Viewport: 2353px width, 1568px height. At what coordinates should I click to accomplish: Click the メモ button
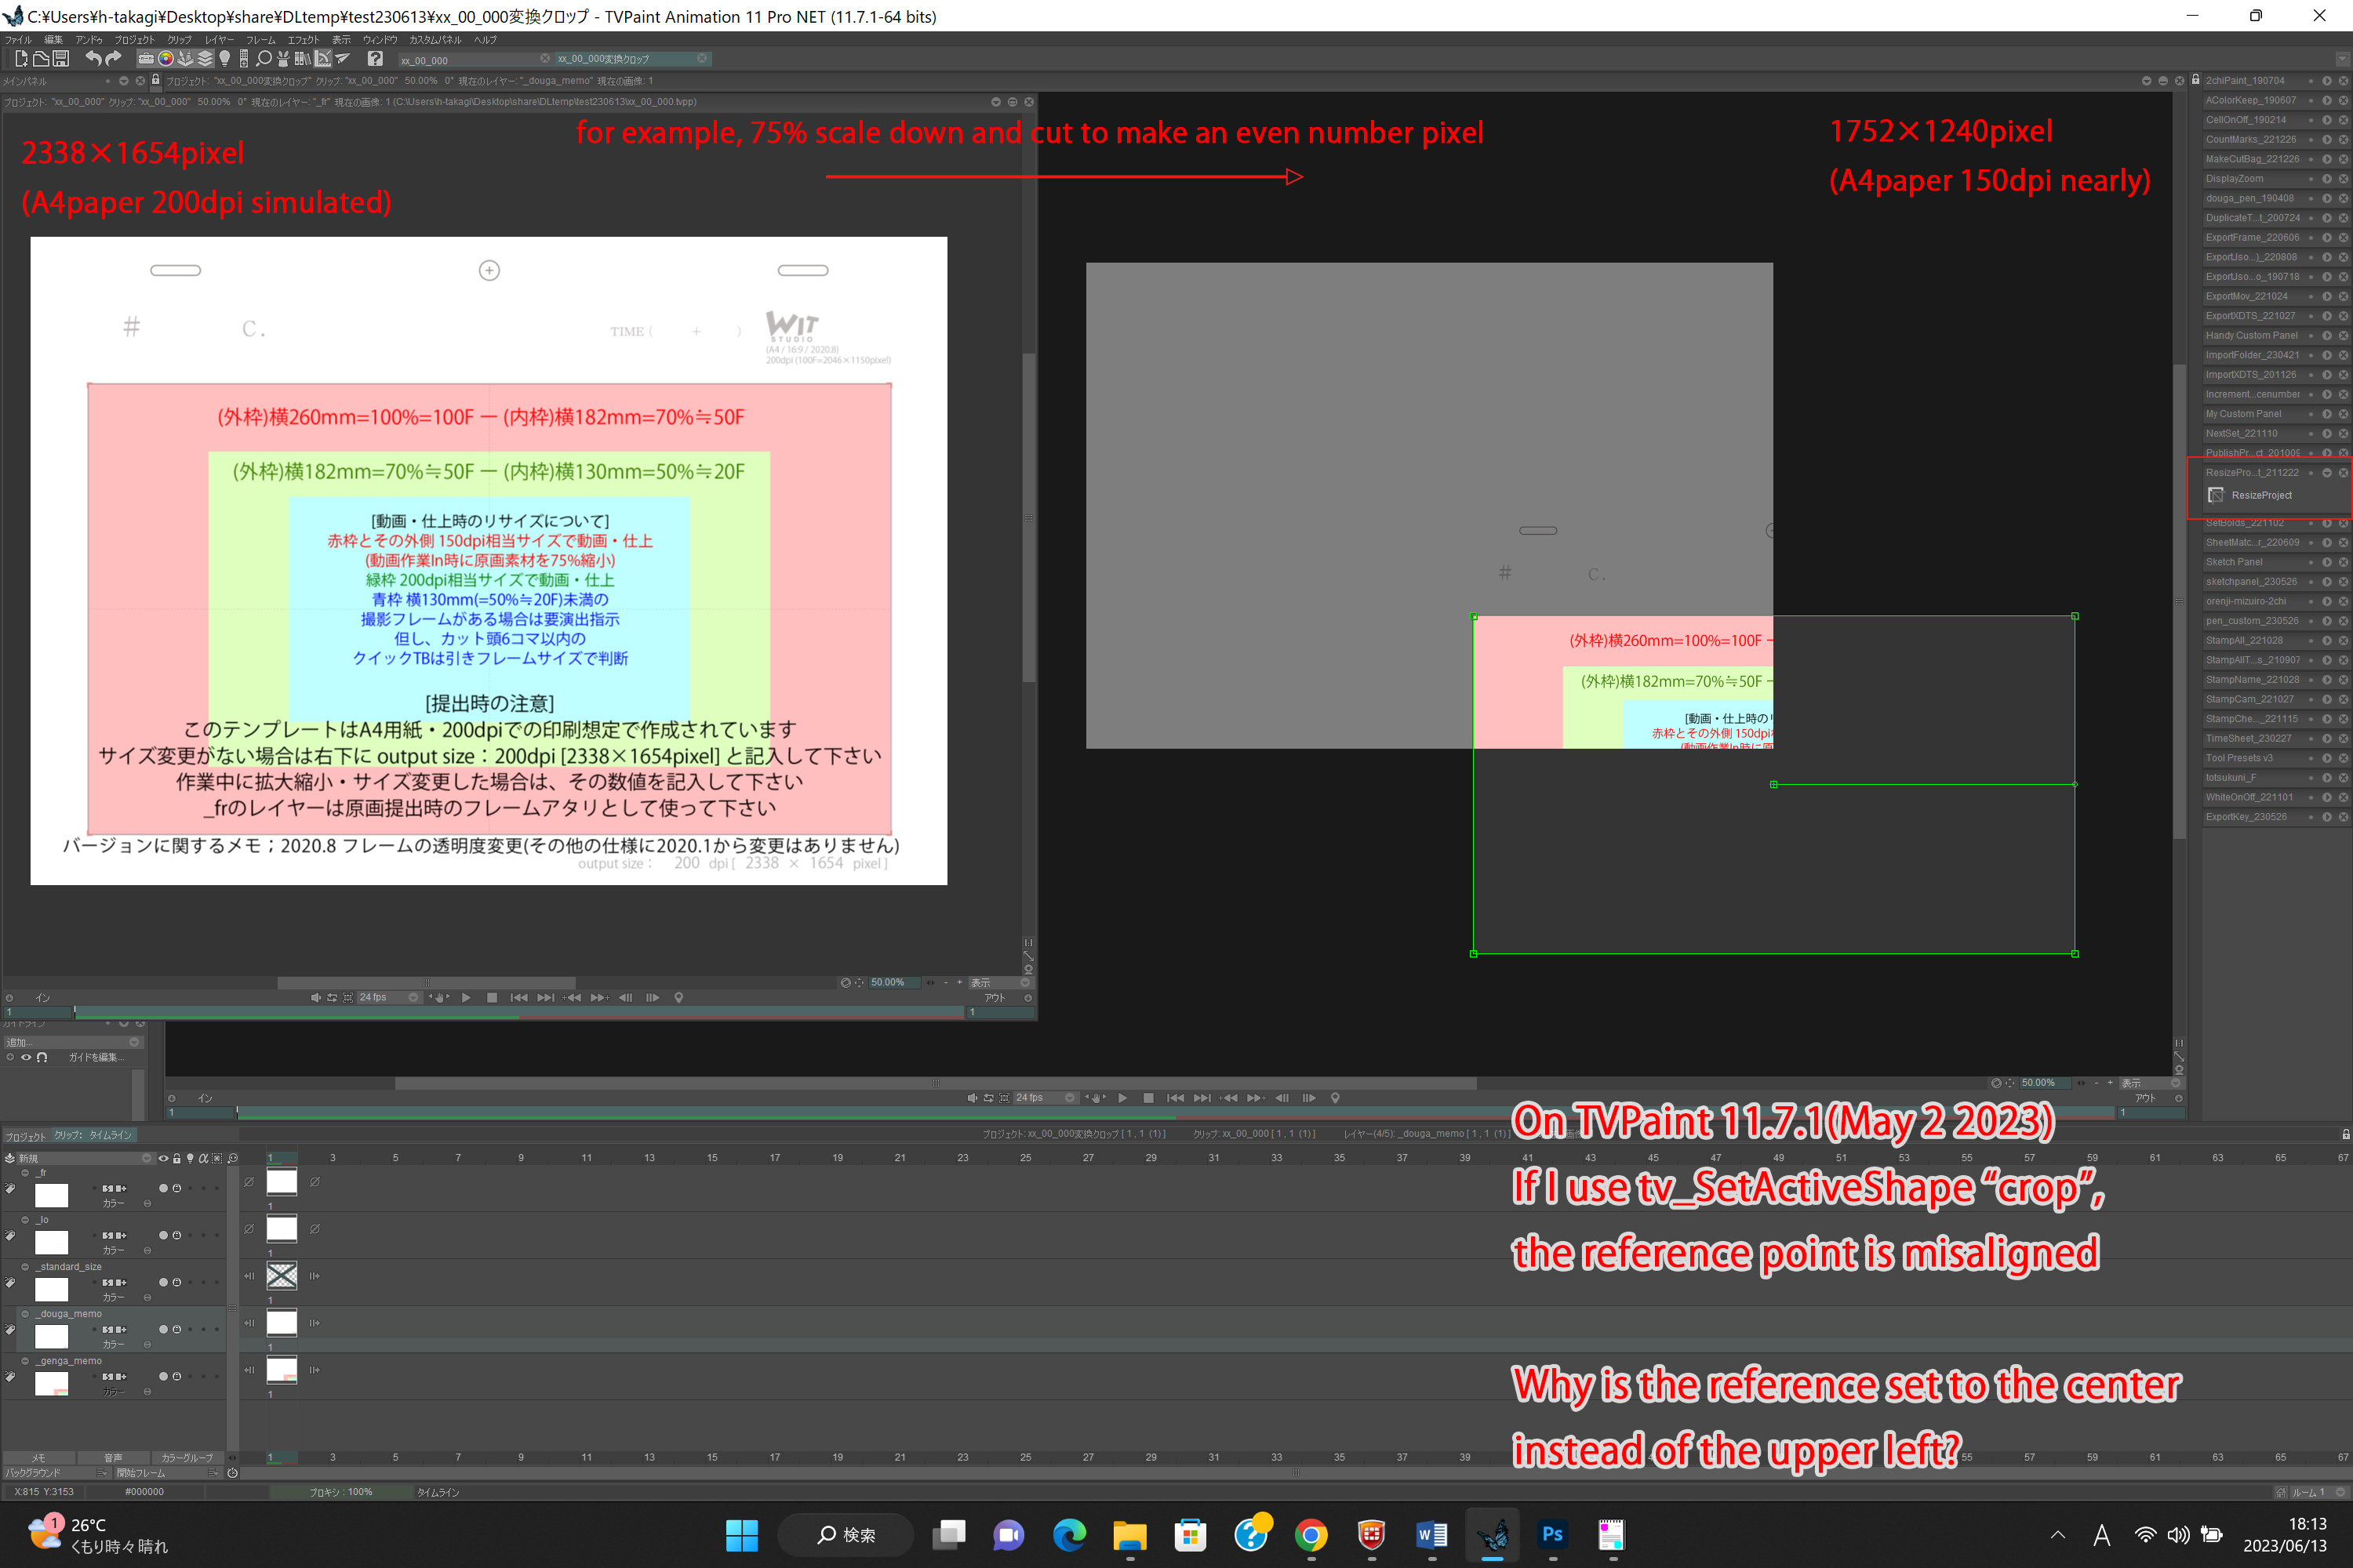38,1458
